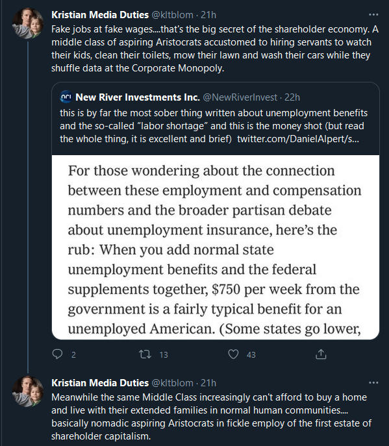Open more options on the second tweet
This screenshot has width=389, height=446.
[x=373, y=382]
